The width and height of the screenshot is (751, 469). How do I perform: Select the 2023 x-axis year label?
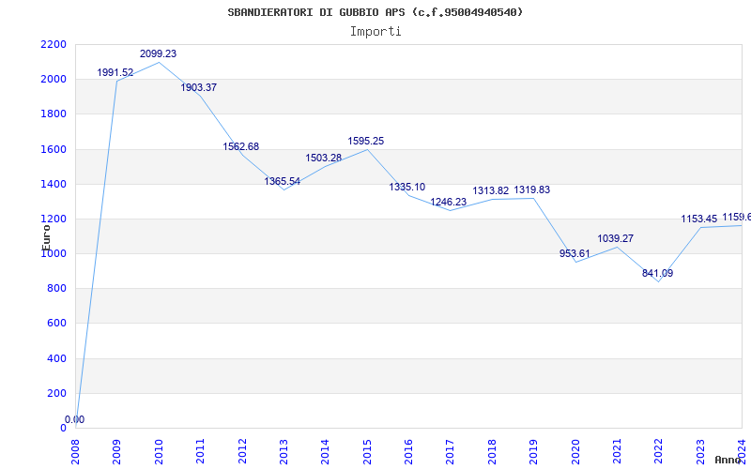pos(700,451)
